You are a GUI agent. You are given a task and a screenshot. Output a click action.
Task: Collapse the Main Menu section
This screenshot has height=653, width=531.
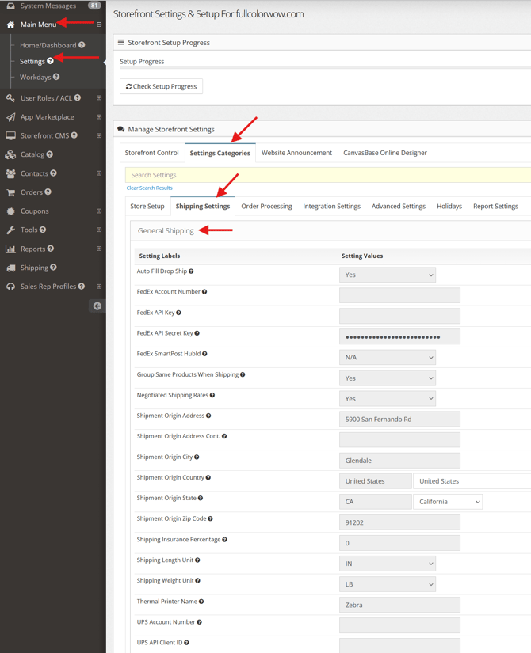click(99, 25)
